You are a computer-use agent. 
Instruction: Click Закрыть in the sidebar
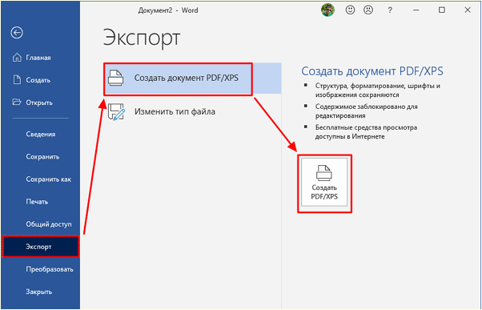pos(40,292)
